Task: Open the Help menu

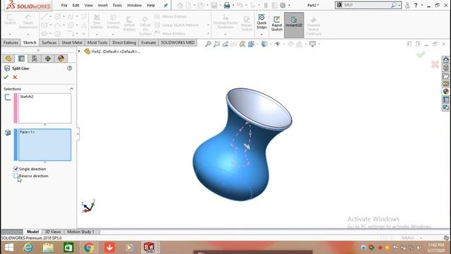Action: (151, 5)
